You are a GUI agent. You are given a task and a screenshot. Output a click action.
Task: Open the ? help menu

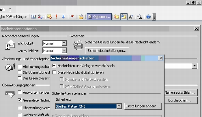coord(10,2)
